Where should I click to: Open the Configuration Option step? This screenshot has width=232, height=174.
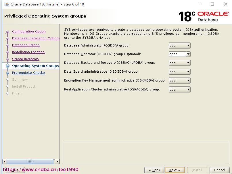(x=29, y=31)
